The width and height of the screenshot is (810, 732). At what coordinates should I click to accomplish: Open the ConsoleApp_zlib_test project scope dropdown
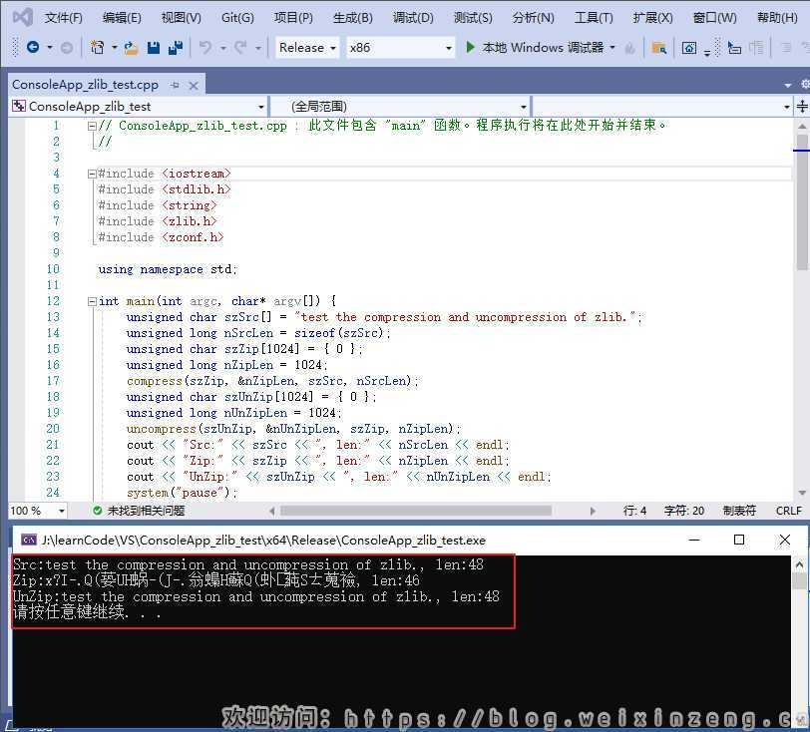point(139,107)
